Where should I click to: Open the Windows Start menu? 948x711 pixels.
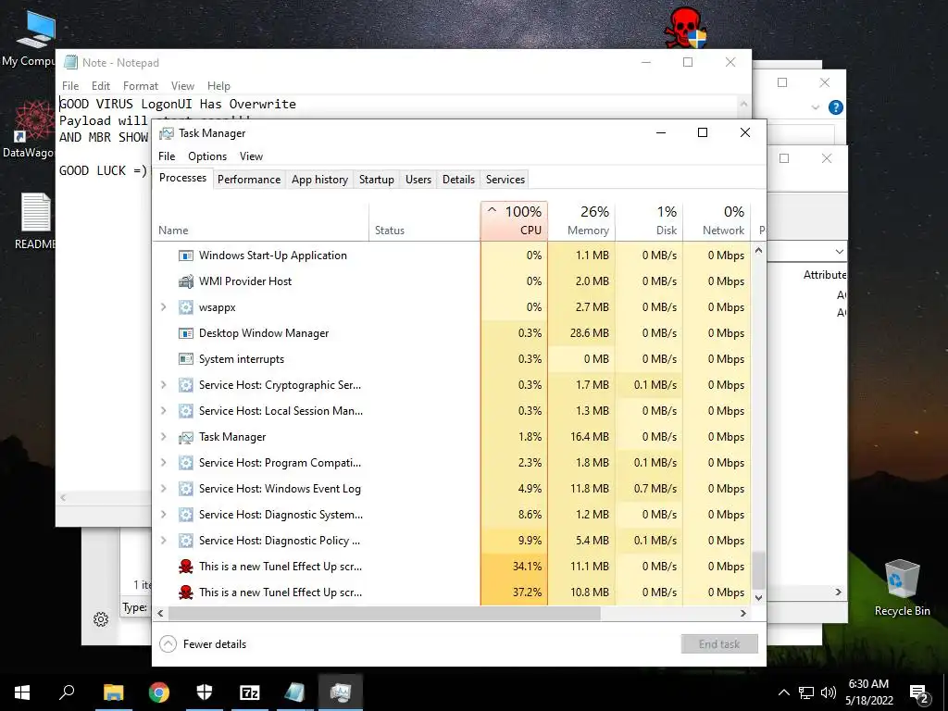22,692
